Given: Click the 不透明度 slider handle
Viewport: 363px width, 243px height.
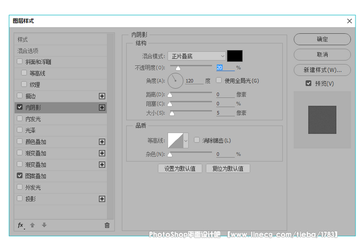Looking at the screenshot, I should [178, 68].
